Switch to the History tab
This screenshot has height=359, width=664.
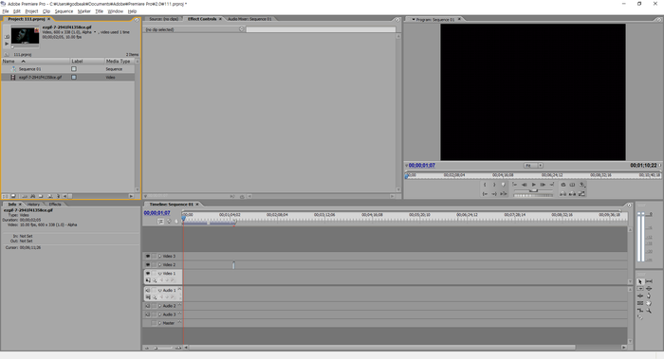click(x=33, y=205)
